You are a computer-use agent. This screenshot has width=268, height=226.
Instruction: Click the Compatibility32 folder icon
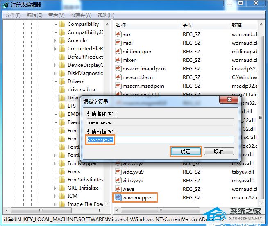click(62, 32)
